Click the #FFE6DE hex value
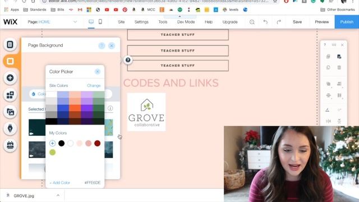The image size is (359, 202). [93, 183]
